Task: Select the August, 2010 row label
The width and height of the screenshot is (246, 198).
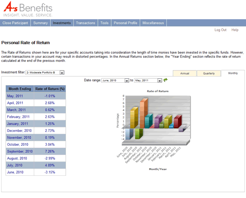Action: tap(17, 158)
